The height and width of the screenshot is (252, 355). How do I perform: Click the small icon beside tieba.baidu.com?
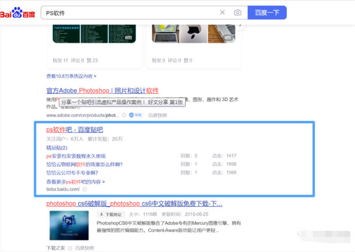[x=85, y=189]
